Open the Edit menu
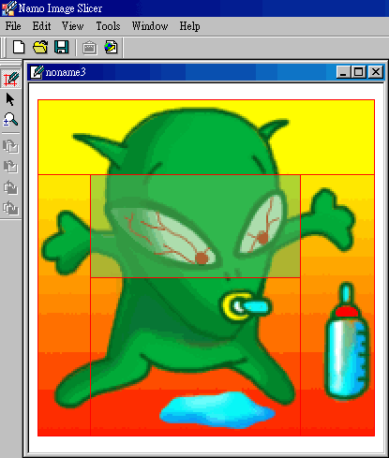The image size is (389, 458). tap(41, 26)
